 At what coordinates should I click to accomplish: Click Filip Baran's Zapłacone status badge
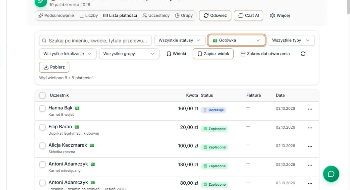click(214, 129)
